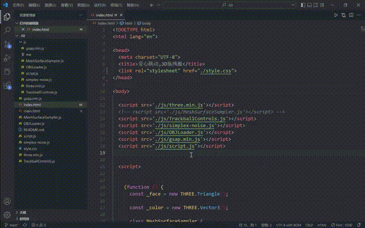Toggle the primary side bar layout button
This screenshot has width=365, height=228.
303,5
